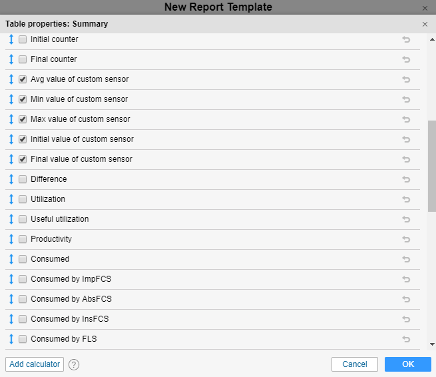Disable Final value of custom sensor
Image resolution: width=436 pixels, height=377 pixels.
pos(23,159)
